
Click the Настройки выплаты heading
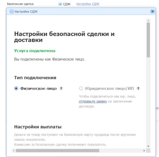coord(38,127)
